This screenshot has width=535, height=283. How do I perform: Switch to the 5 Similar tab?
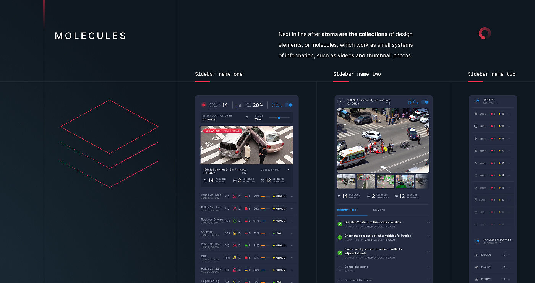point(379,210)
